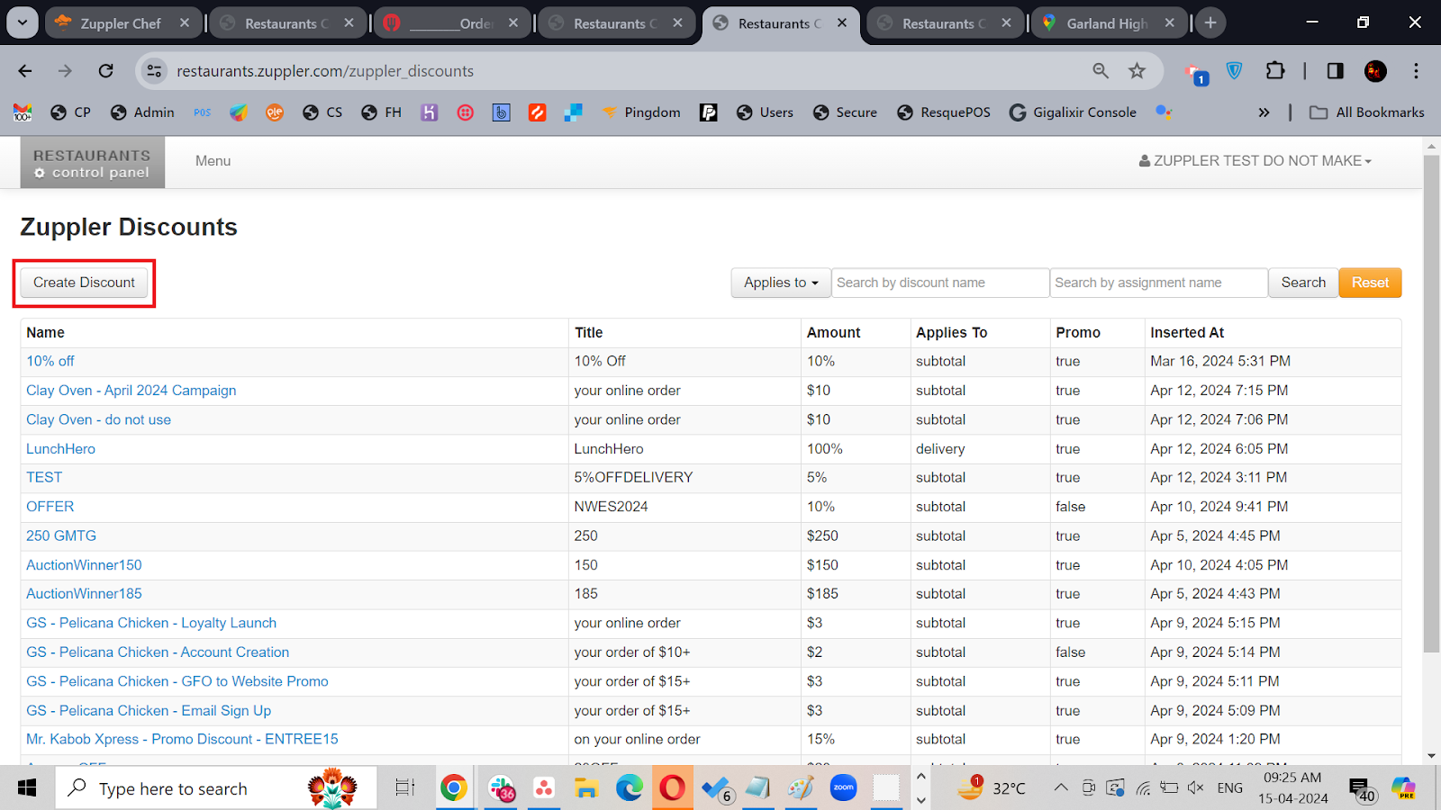Click the muted volume icon in the tray
Screen dimensions: 1441x810
[1196, 788]
